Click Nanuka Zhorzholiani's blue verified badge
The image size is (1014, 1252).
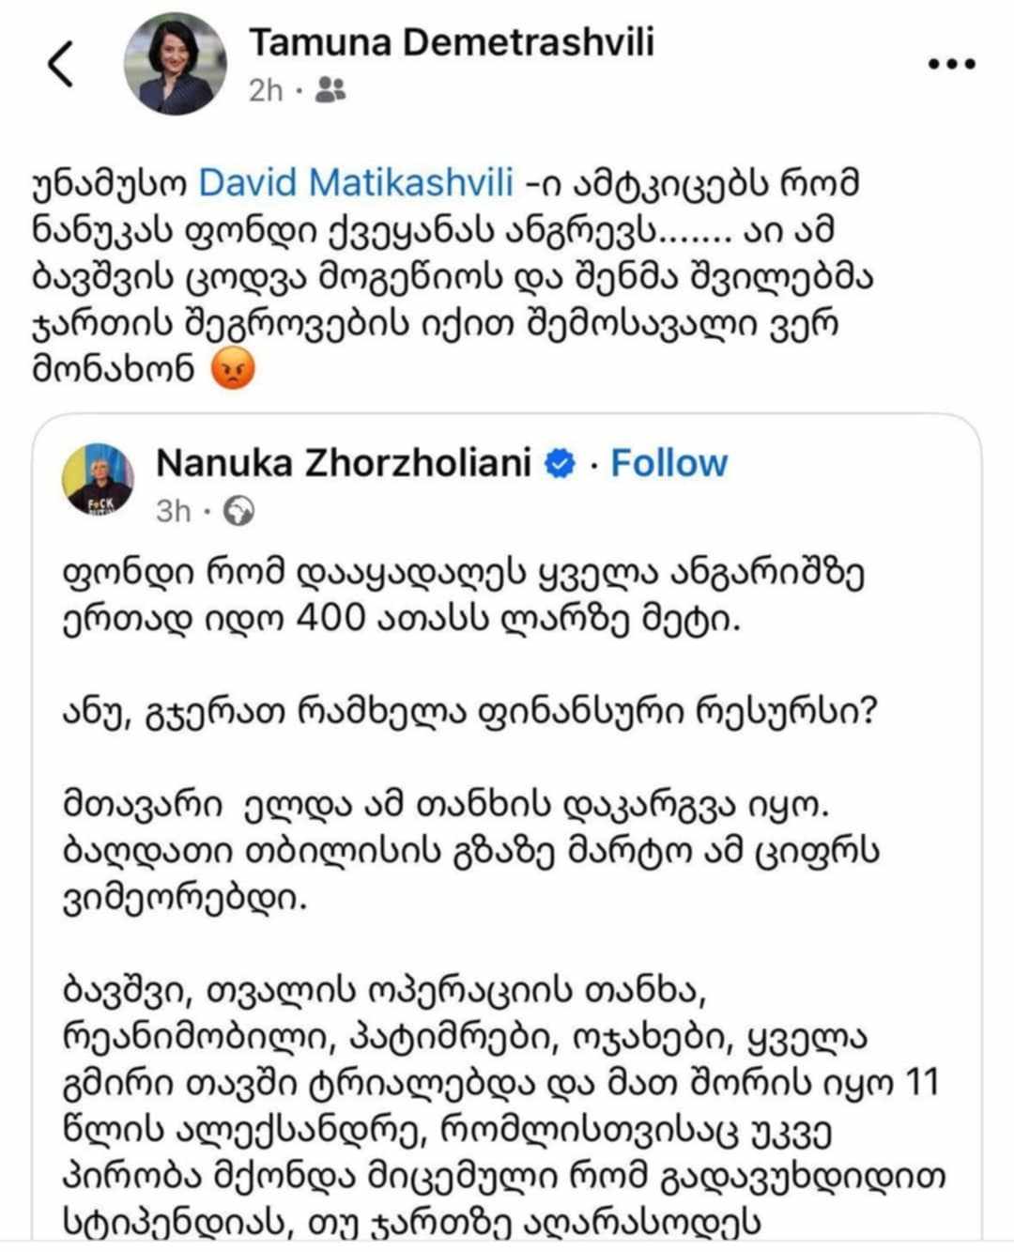pyautogui.click(x=561, y=463)
